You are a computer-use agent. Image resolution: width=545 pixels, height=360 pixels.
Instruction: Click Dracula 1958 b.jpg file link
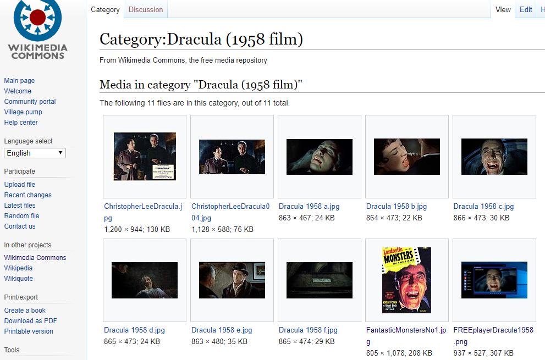(396, 207)
